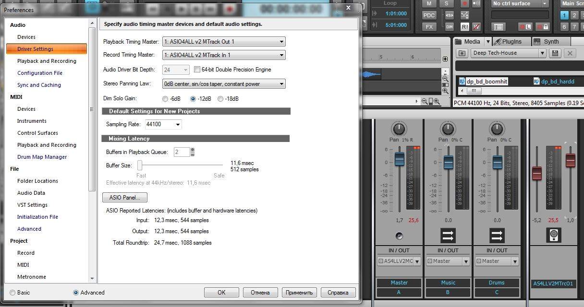Switch to the Media browser tab
This screenshot has width=584, height=307.
click(468, 42)
